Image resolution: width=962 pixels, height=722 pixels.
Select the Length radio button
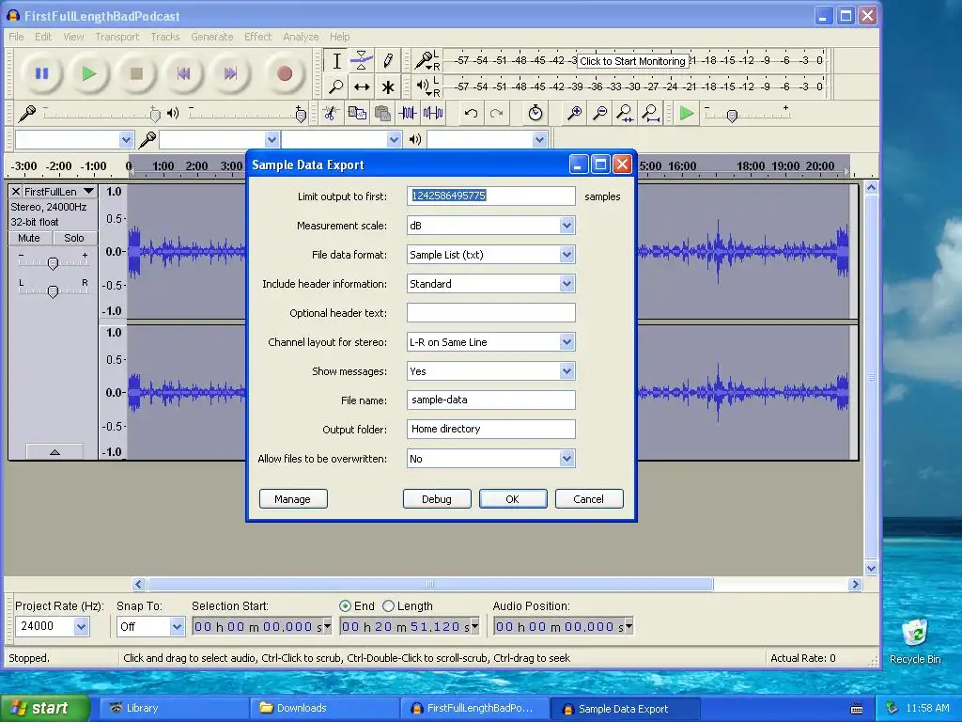pyautogui.click(x=388, y=606)
